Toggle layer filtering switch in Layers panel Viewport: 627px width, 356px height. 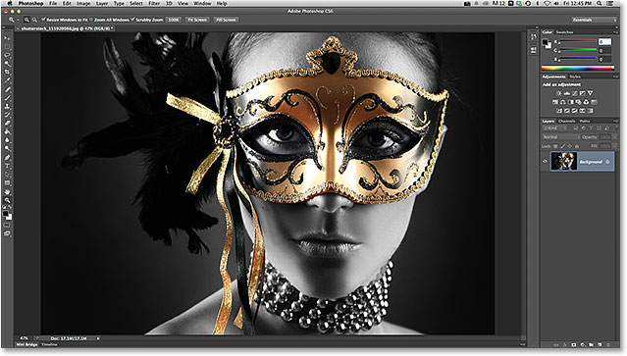(616, 127)
